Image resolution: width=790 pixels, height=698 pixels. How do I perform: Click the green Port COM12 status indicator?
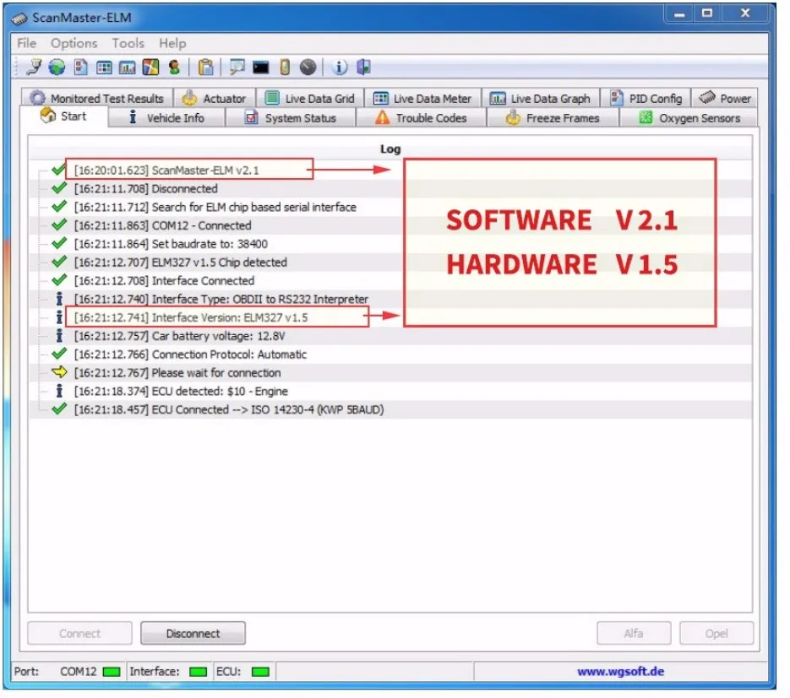pos(112,672)
